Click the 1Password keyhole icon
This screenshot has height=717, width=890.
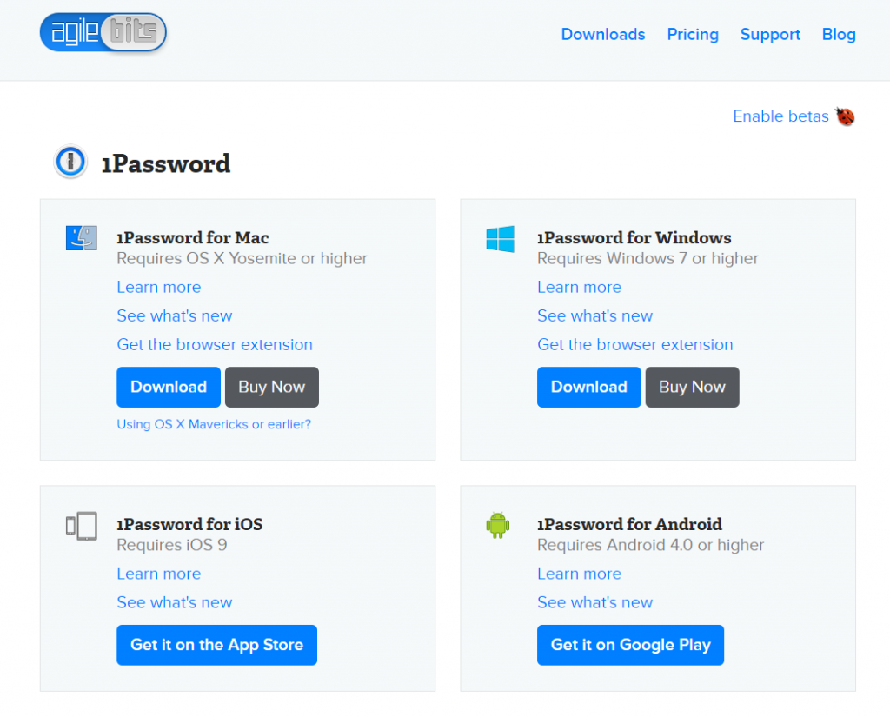coord(70,163)
